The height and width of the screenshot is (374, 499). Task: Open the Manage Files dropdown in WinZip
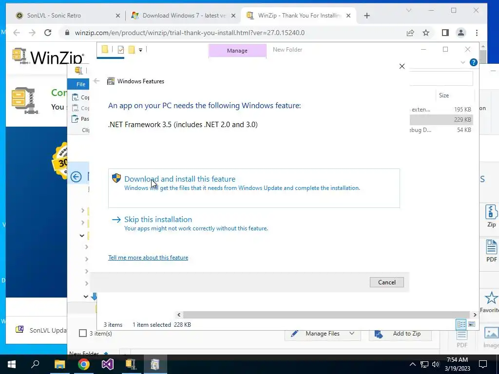(323, 334)
